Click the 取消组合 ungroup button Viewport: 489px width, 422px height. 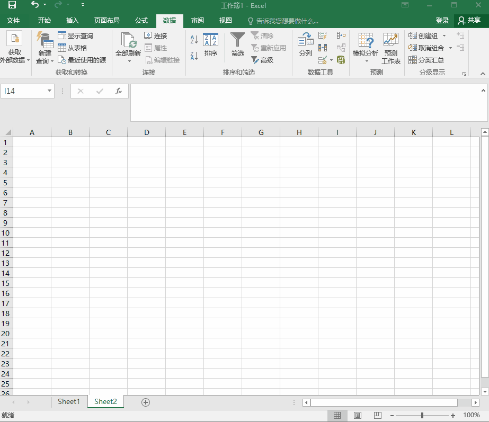(426, 48)
